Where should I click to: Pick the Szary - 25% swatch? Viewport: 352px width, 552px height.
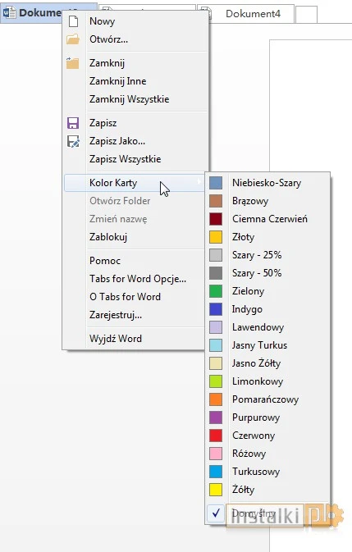(x=216, y=255)
